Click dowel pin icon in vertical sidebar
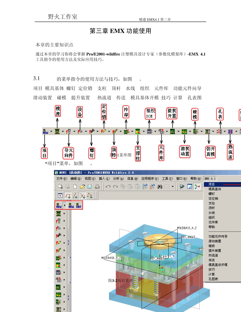The height and width of the screenshot is (312, 241). click(x=59, y=243)
